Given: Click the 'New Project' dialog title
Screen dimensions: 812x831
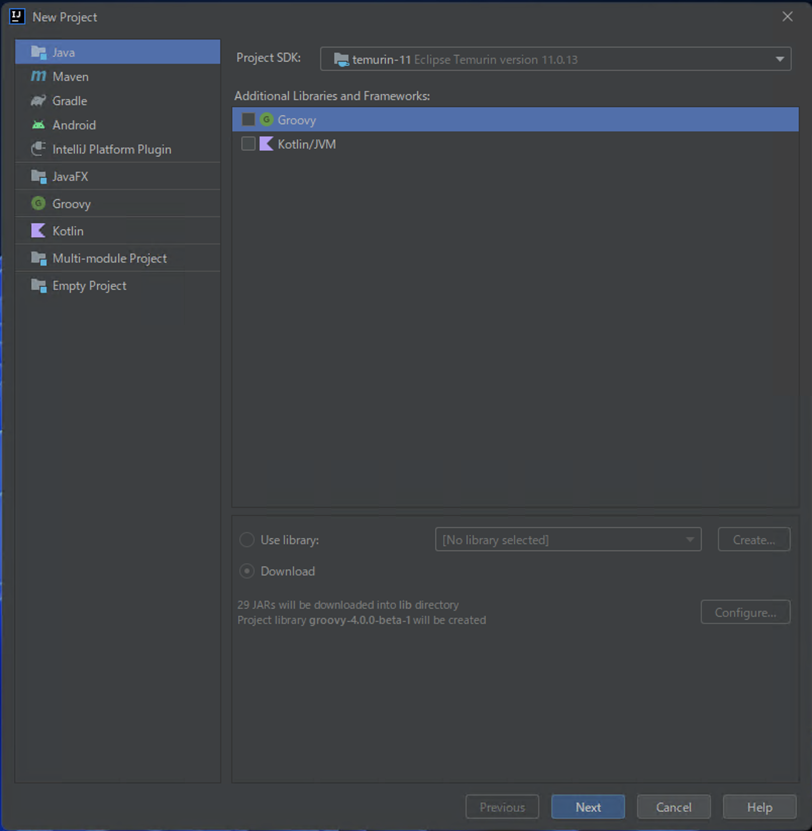Looking at the screenshot, I should point(65,17).
